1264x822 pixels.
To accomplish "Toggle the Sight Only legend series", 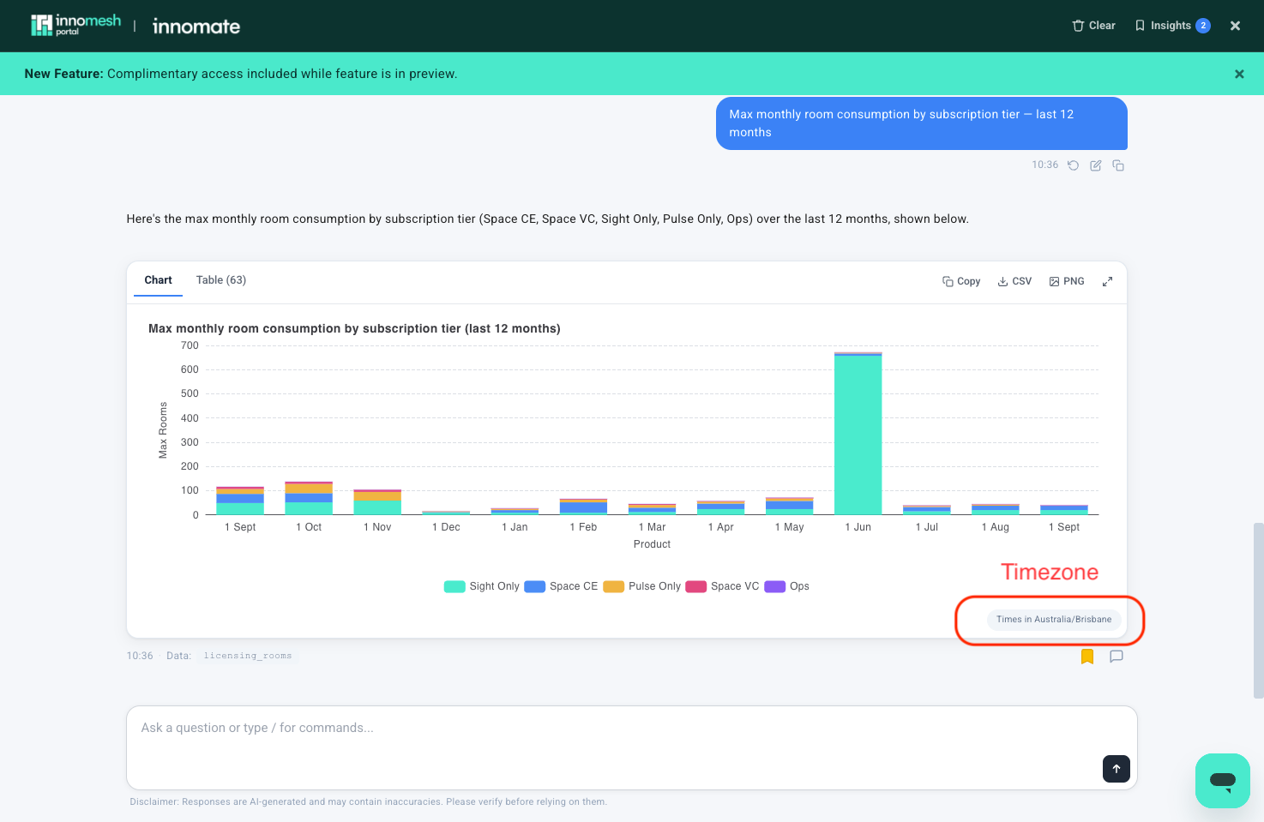I will (482, 586).
